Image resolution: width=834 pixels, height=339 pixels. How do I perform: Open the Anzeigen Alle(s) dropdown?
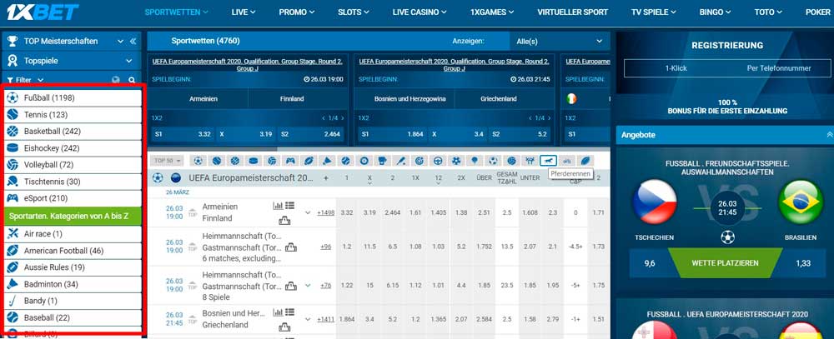(x=560, y=41)
